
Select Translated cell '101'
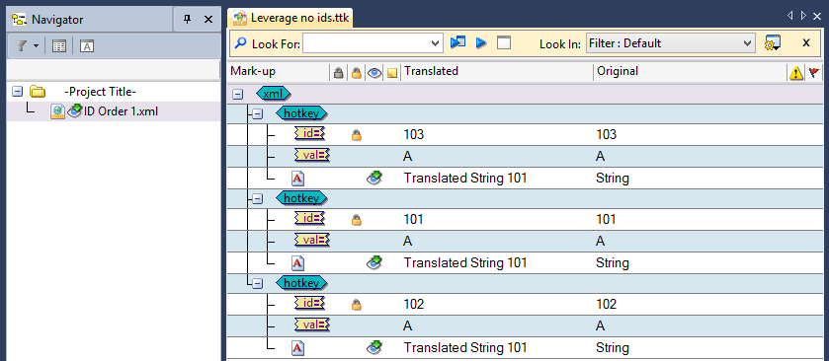point(413,219)
